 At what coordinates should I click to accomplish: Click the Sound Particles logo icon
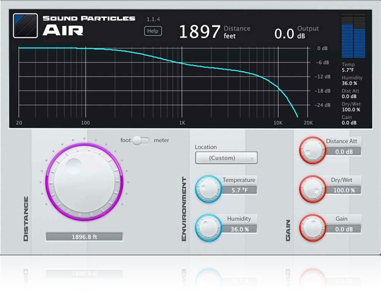[25, 25]
